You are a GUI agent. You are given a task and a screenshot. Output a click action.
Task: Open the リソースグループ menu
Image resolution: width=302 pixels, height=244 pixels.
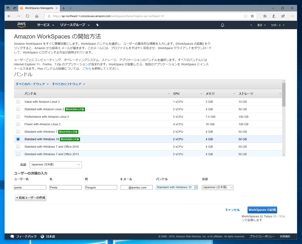(75, 25)
